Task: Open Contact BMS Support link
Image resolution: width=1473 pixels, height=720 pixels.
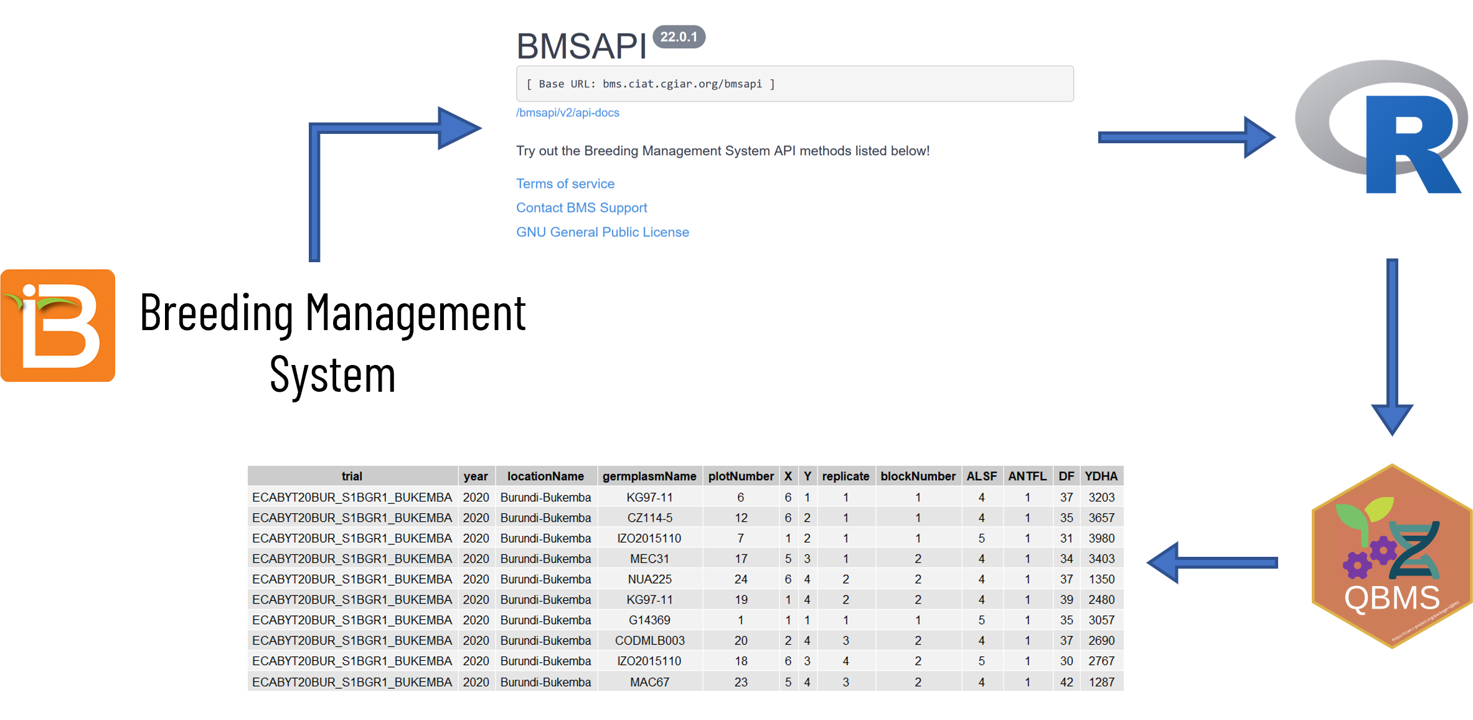Action: (x=581, y=208)
